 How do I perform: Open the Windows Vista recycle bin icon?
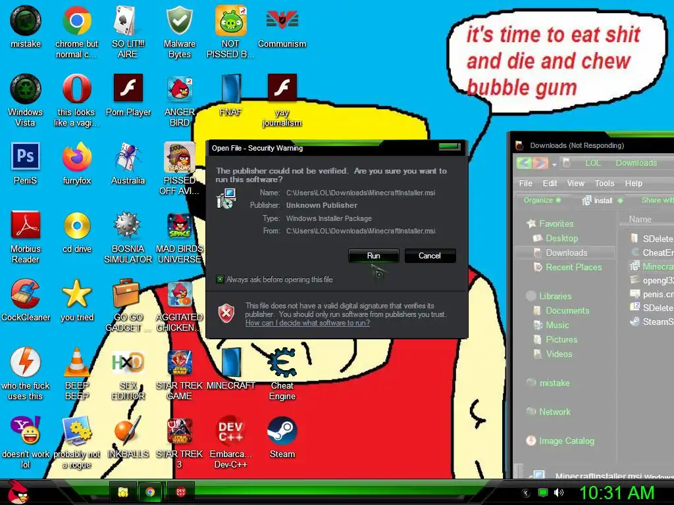click(x=26, y=100)
